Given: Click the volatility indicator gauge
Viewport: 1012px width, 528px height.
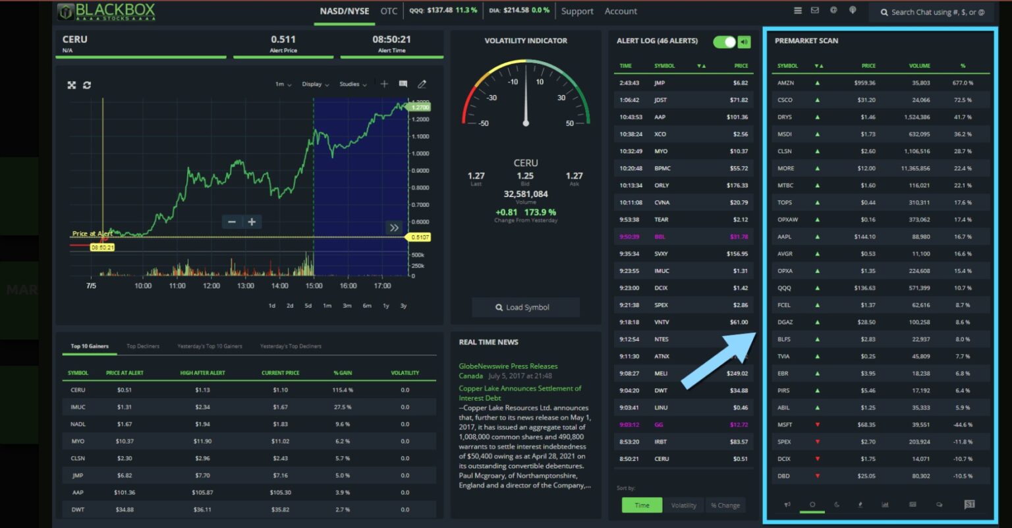Looking at the screenshot, I should pyautogui.click(x=526, y=94).
